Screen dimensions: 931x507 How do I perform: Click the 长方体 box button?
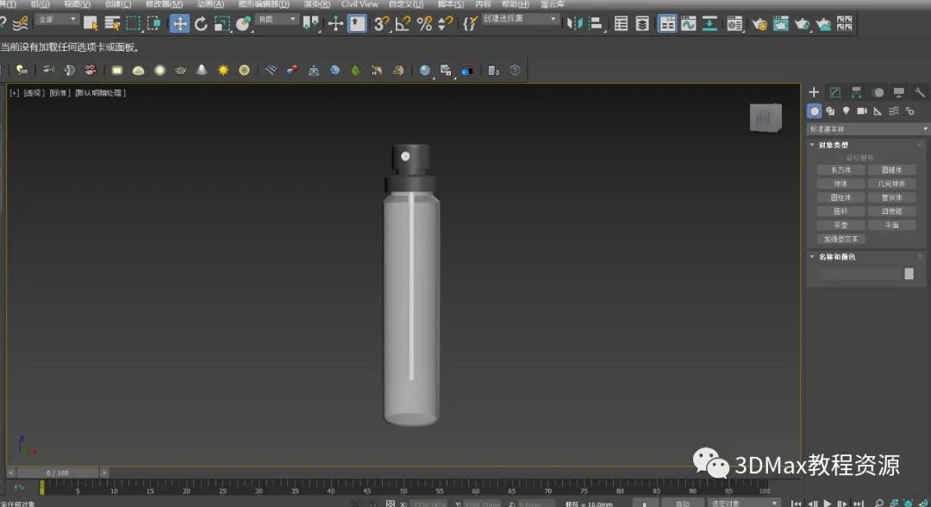(840, 170)
